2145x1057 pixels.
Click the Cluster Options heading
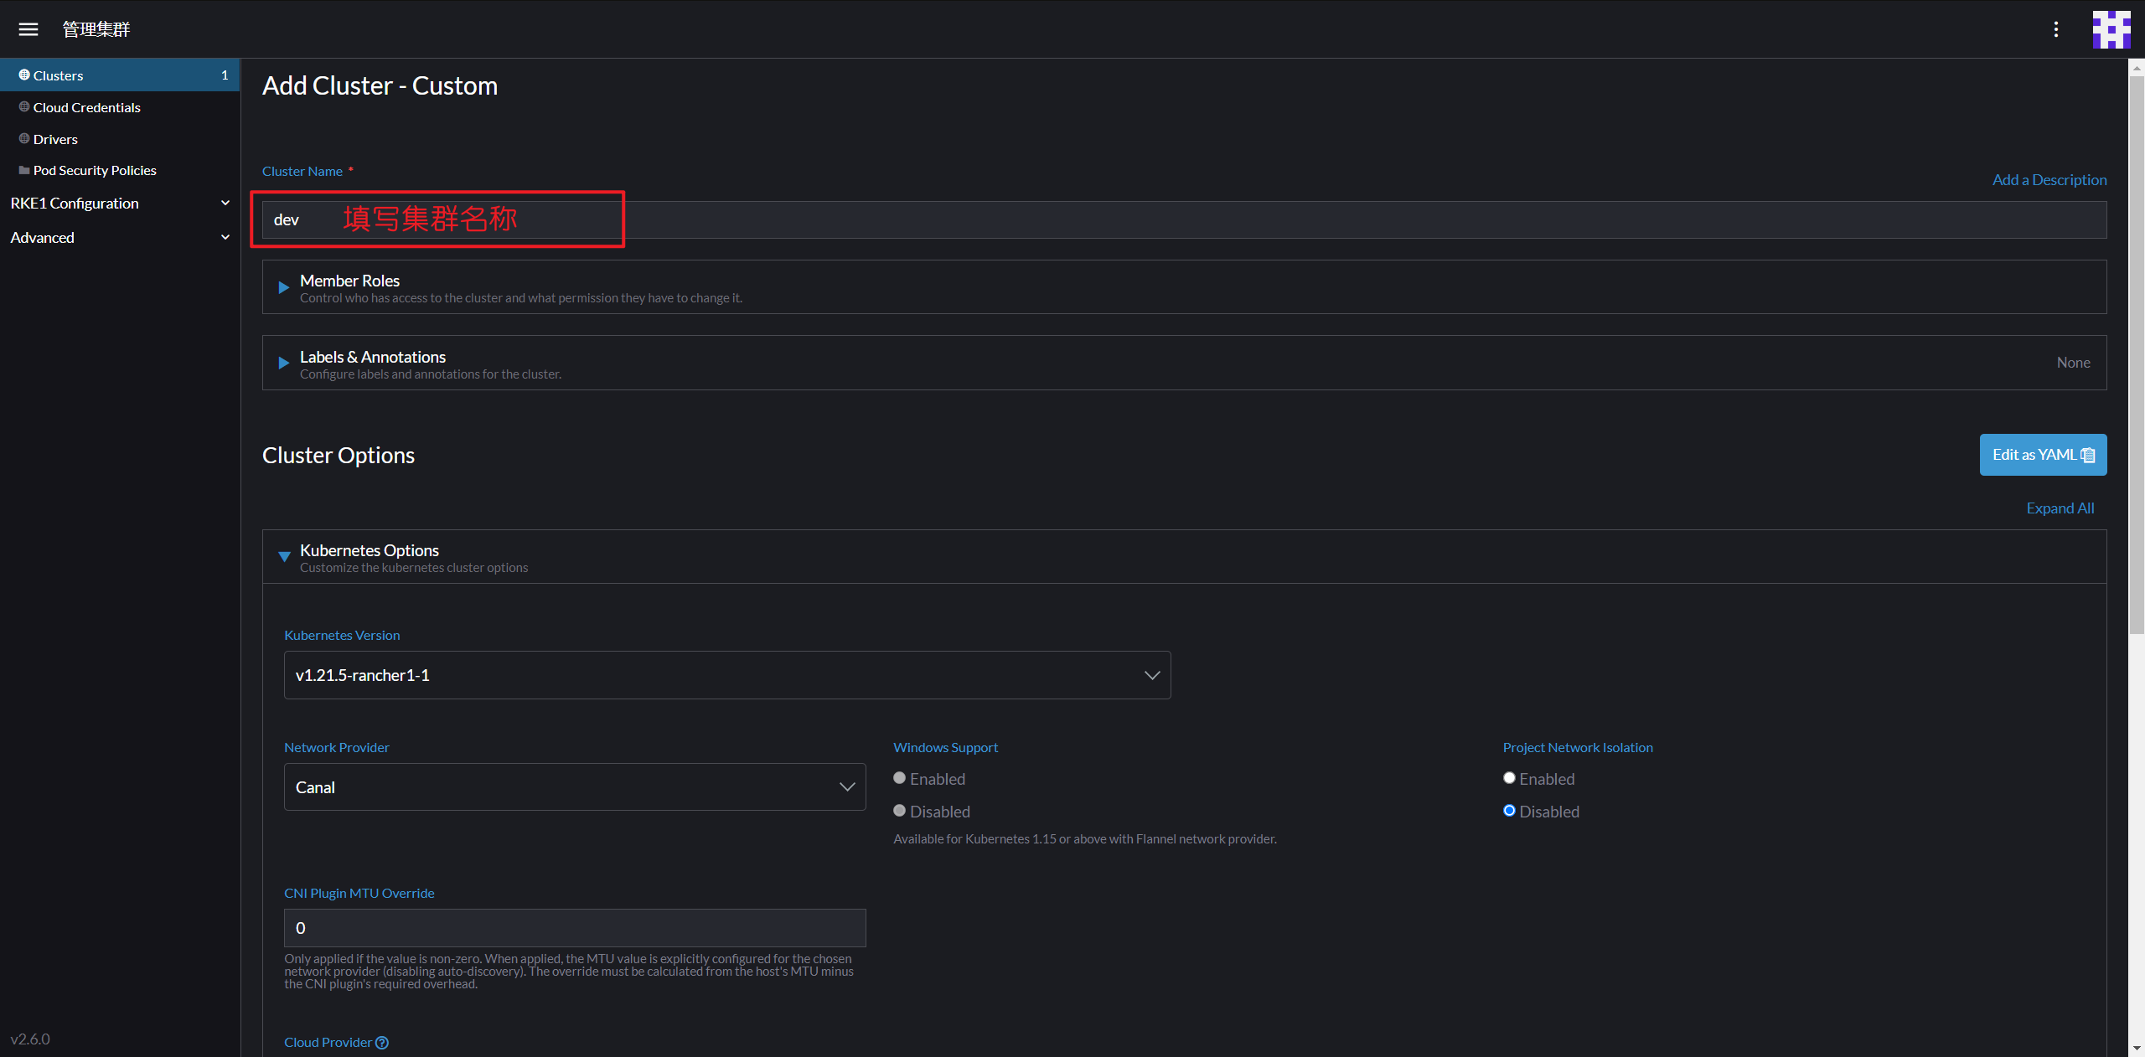click(339, 456)
